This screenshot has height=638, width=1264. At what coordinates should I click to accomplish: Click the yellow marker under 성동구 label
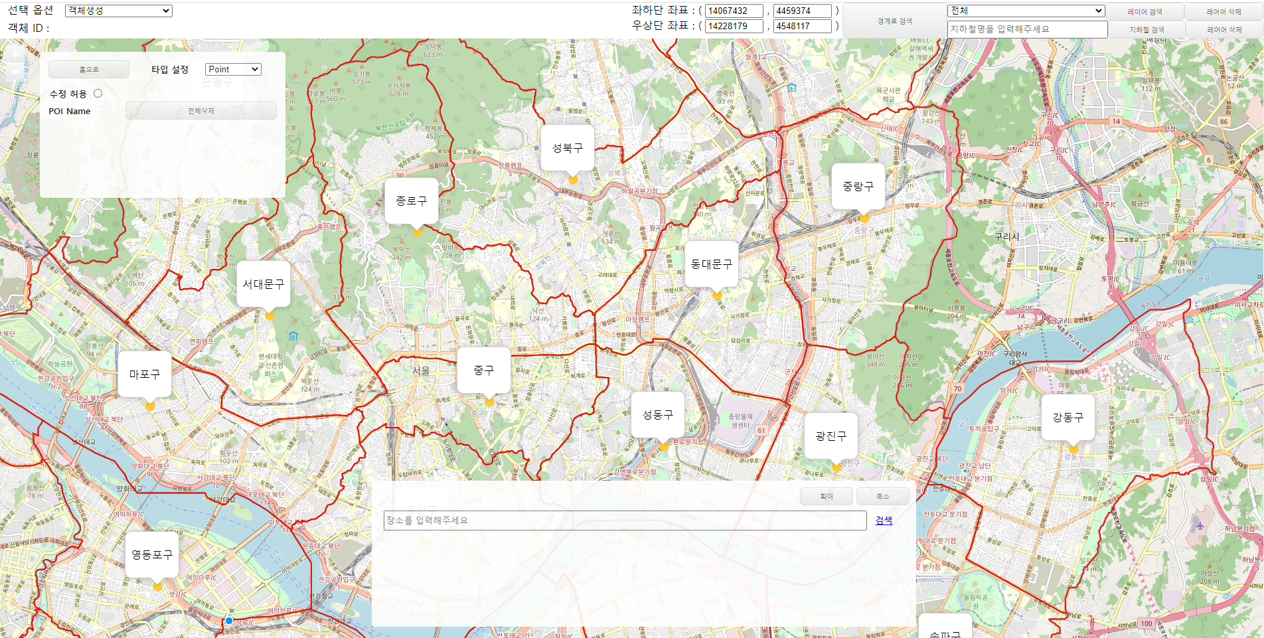point(663,446)
